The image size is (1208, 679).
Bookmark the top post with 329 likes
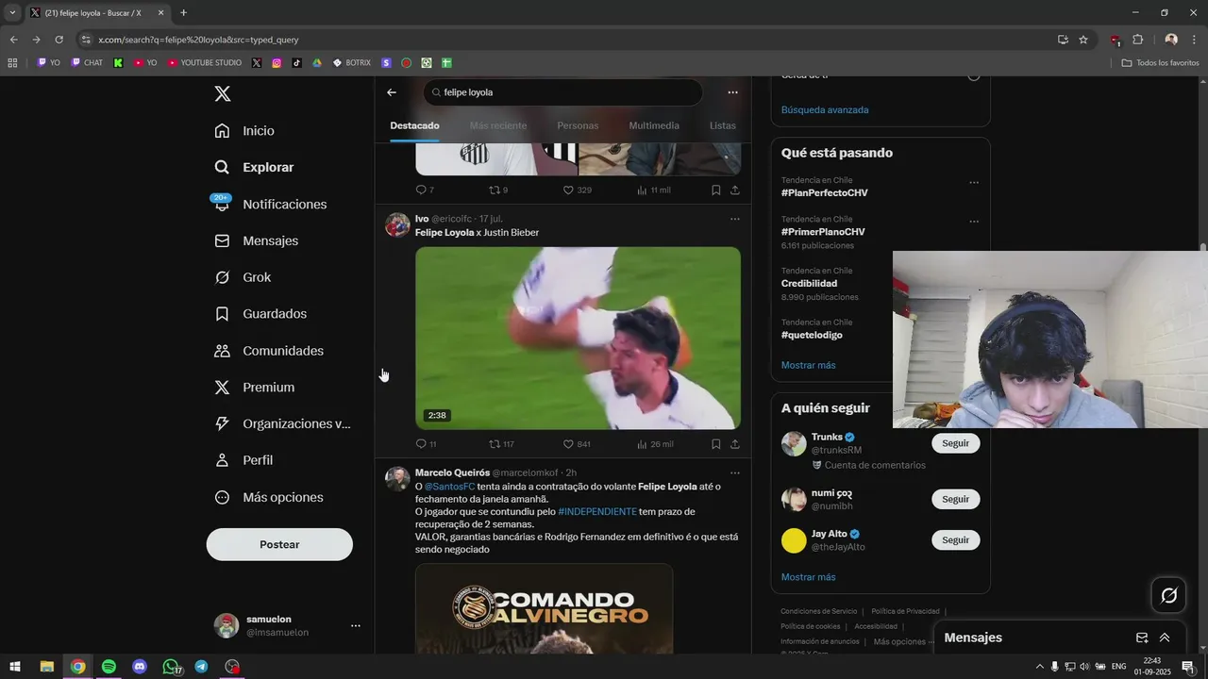pyautogui.click(x=716, y=190)
